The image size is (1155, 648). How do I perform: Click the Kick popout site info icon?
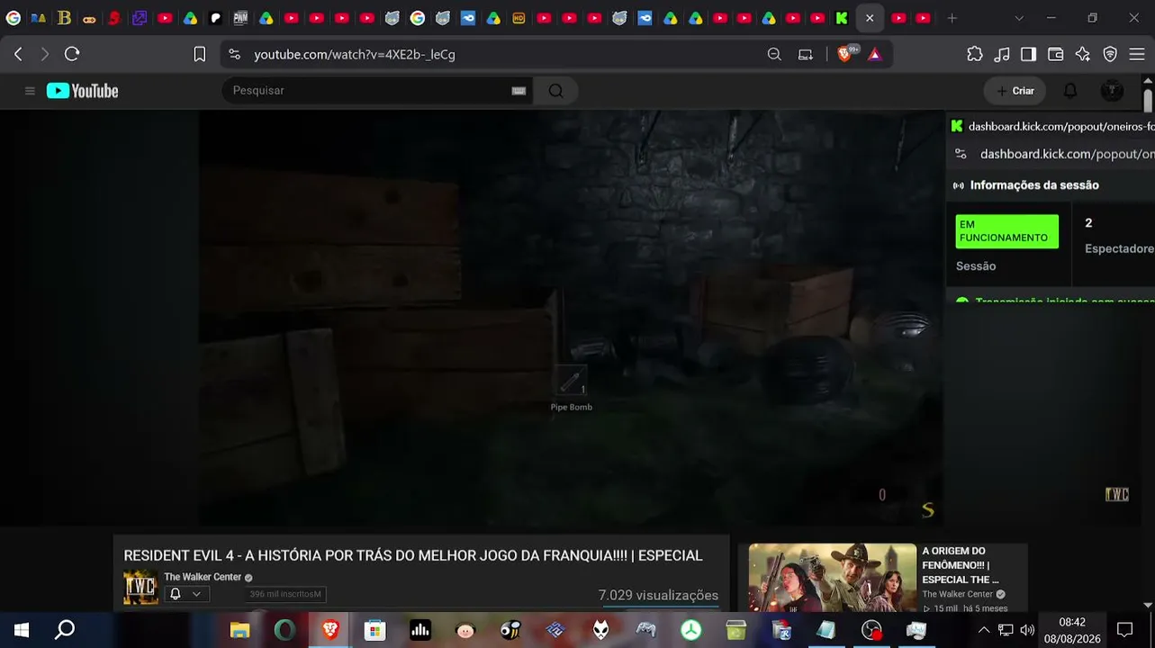tap(961, 154)
